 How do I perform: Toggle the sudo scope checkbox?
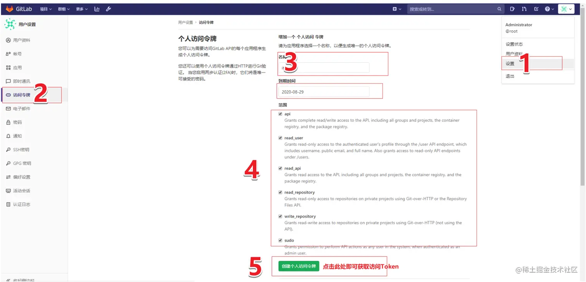click(280, 240)
